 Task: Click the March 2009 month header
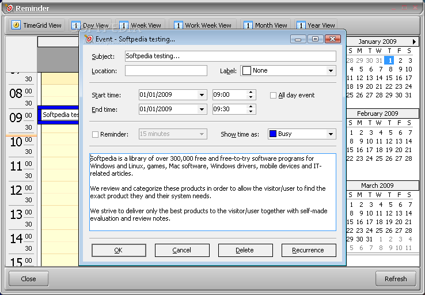377,186
